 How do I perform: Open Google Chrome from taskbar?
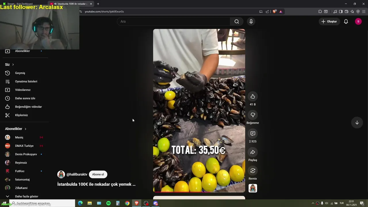coord(127,203)
